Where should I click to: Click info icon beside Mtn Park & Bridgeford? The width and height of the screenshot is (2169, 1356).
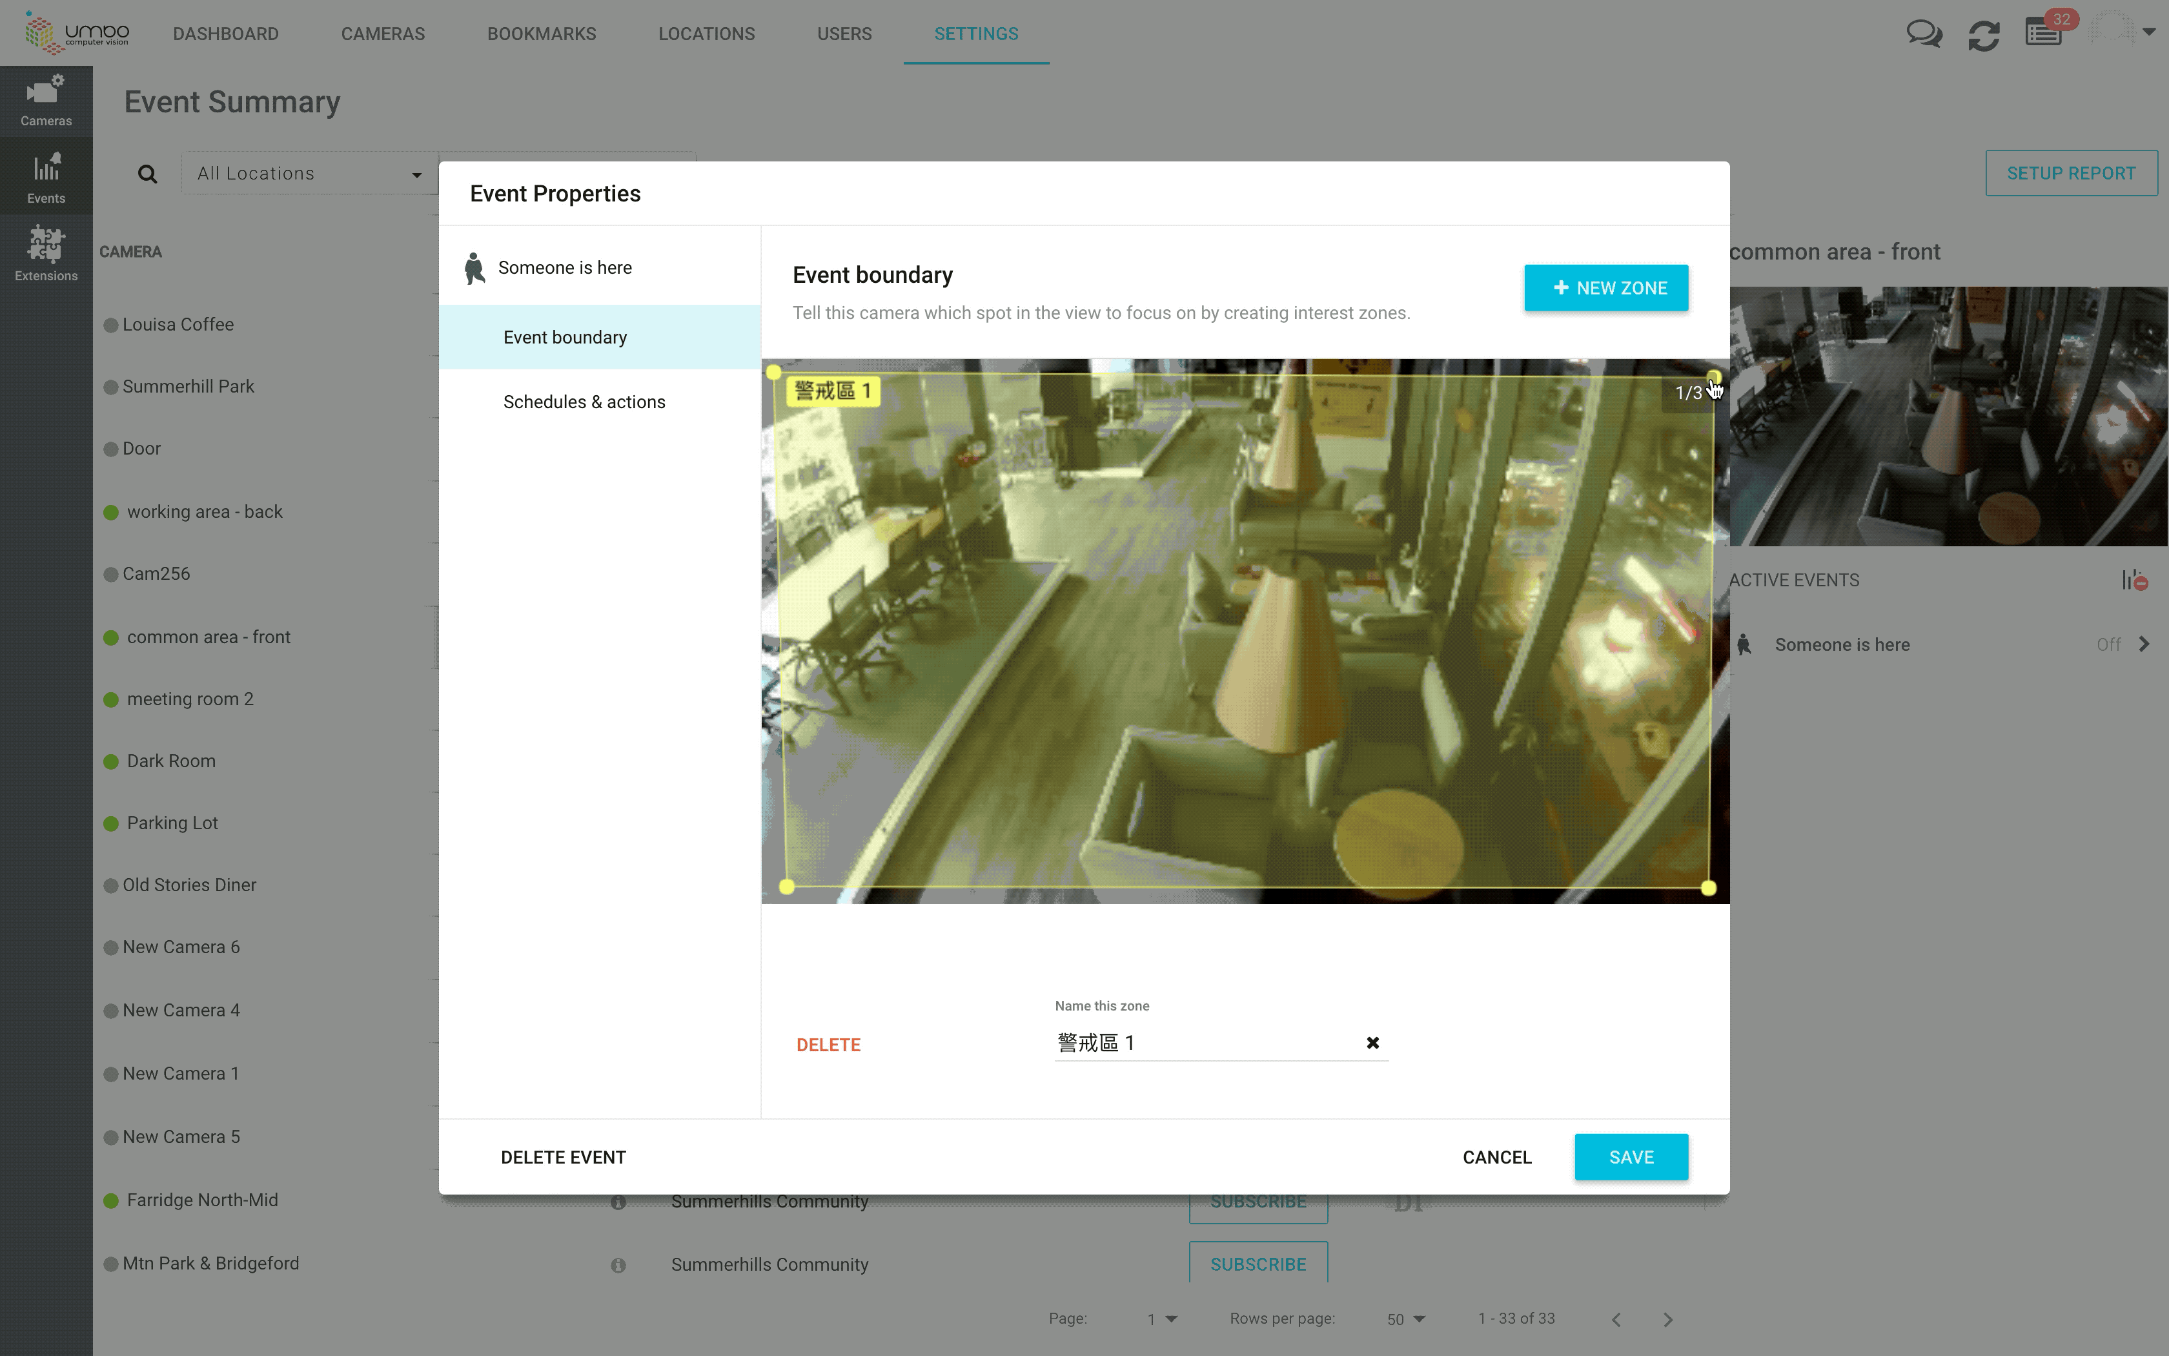[x=618, y=1266]
